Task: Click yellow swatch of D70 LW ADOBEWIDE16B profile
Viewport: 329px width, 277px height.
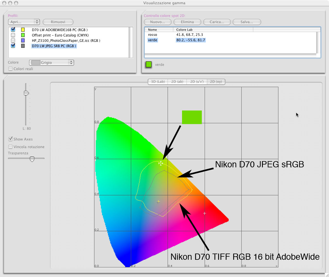Action: (23, 30)
